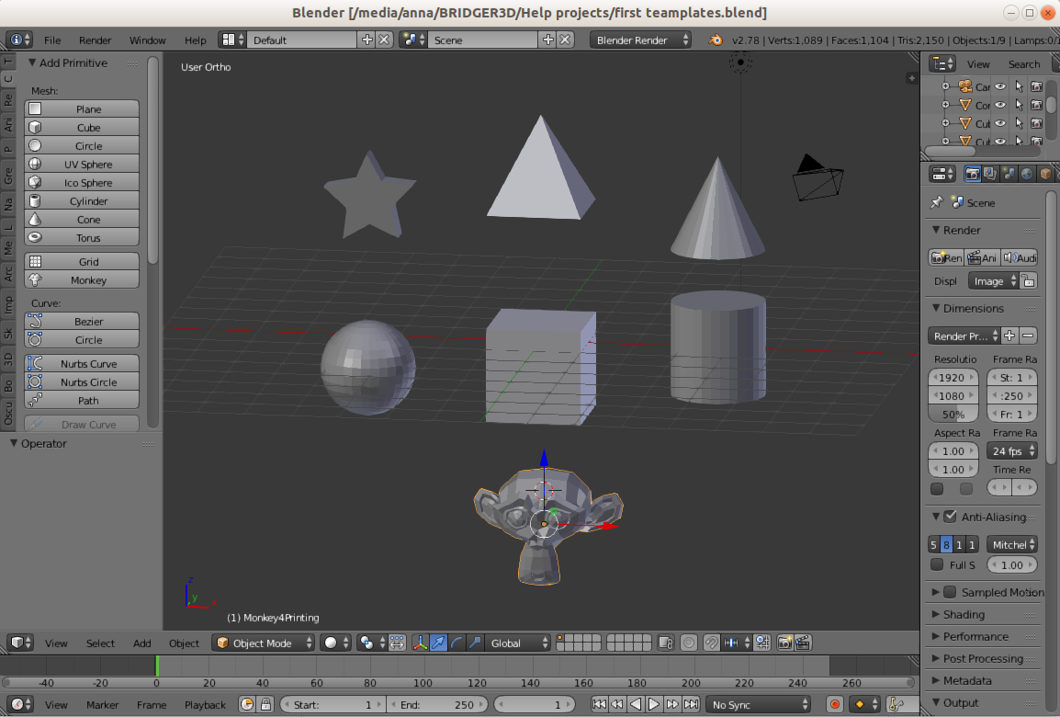Image resolution: width=1060 pixels, height=717 pixels.
Task: Open the timeline Marker menu
Action: 102,704
